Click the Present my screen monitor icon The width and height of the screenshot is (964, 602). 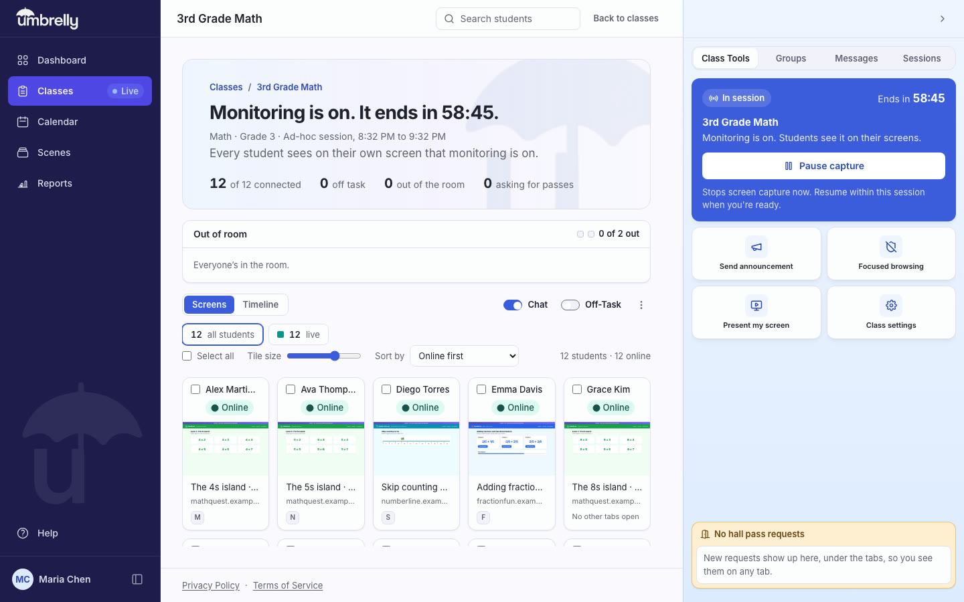pyautogui.click(x=756, y=306)
